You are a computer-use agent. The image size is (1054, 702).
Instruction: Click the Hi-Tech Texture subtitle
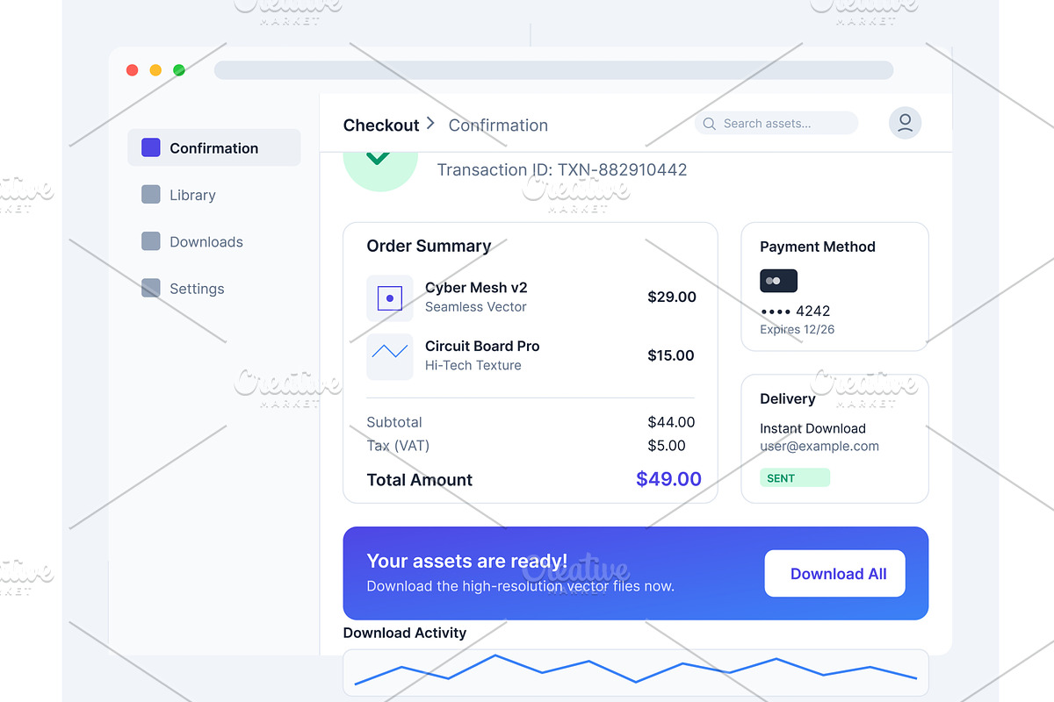click(473, 365)
